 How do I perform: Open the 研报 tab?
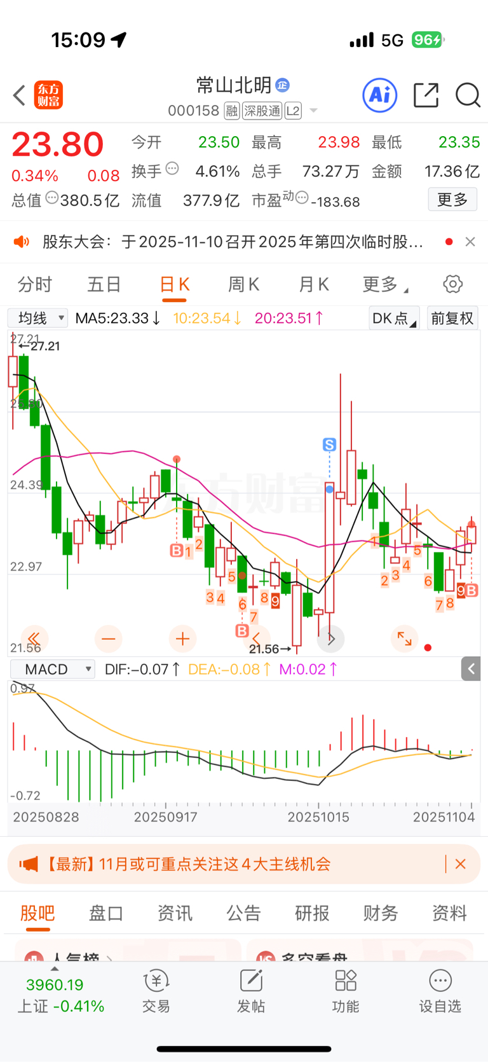coord(312,913)
